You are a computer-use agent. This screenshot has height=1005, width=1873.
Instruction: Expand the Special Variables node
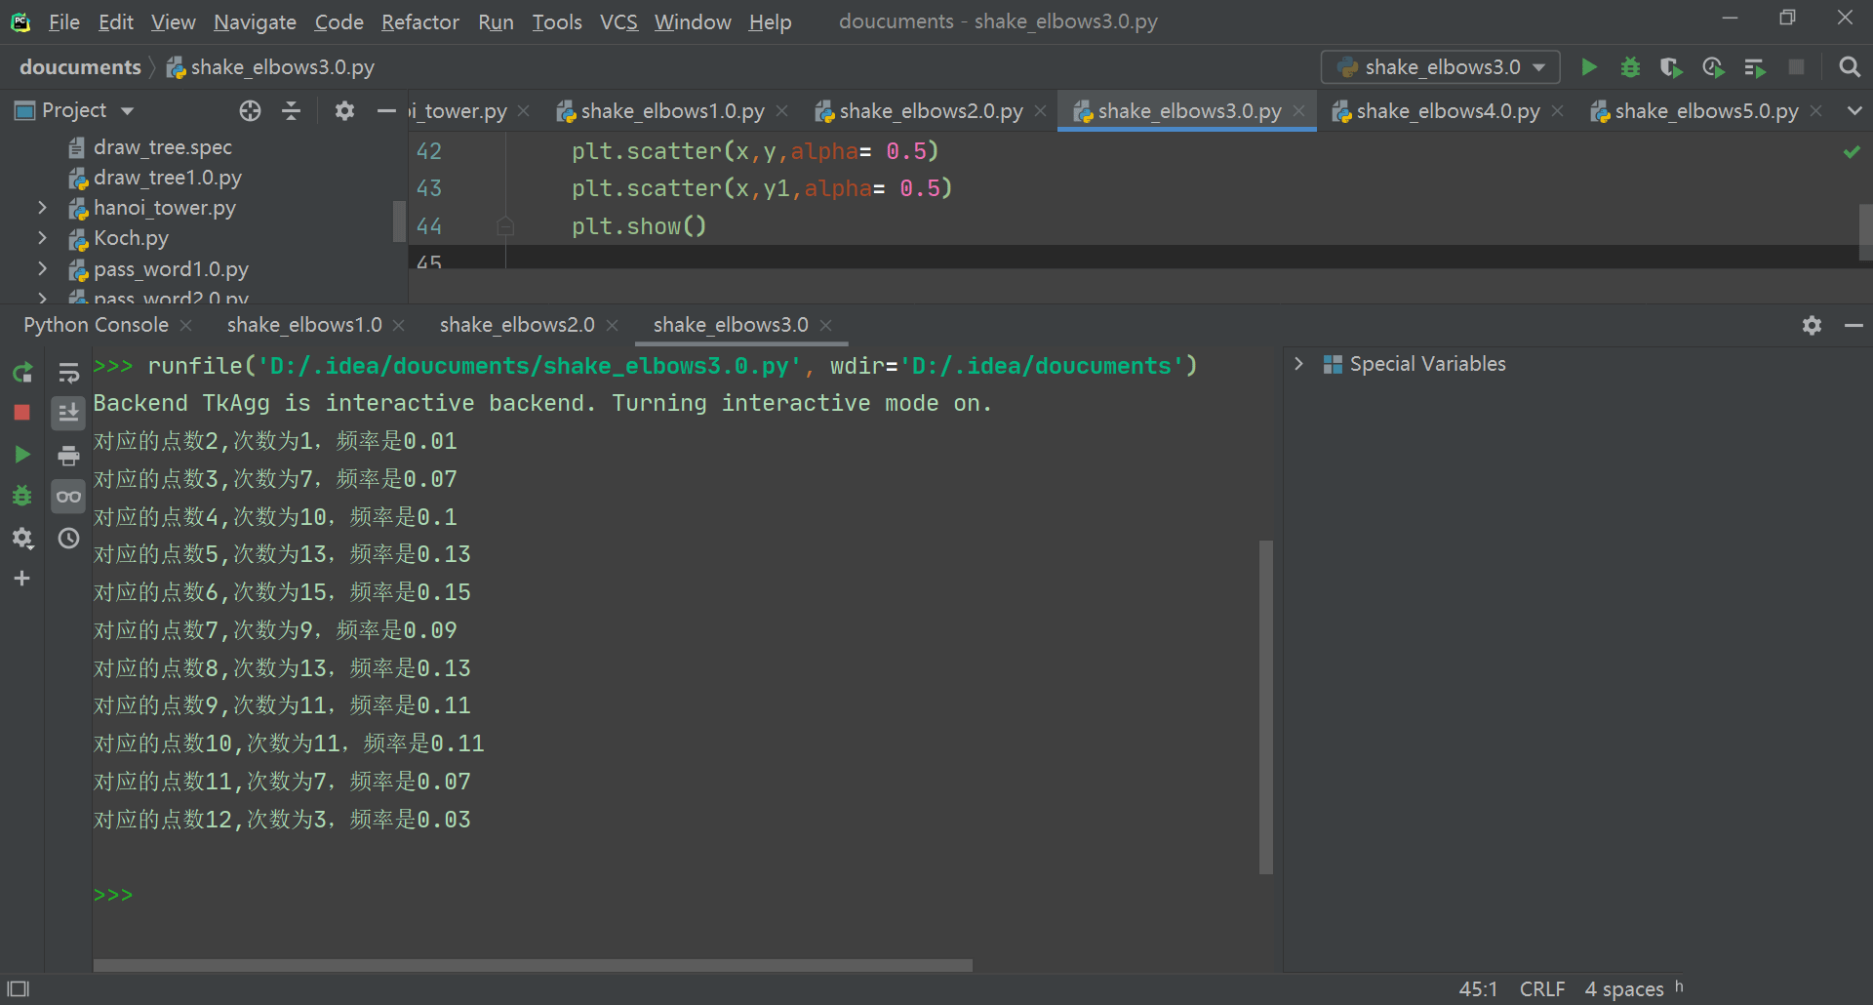(x=1298, y=364)
